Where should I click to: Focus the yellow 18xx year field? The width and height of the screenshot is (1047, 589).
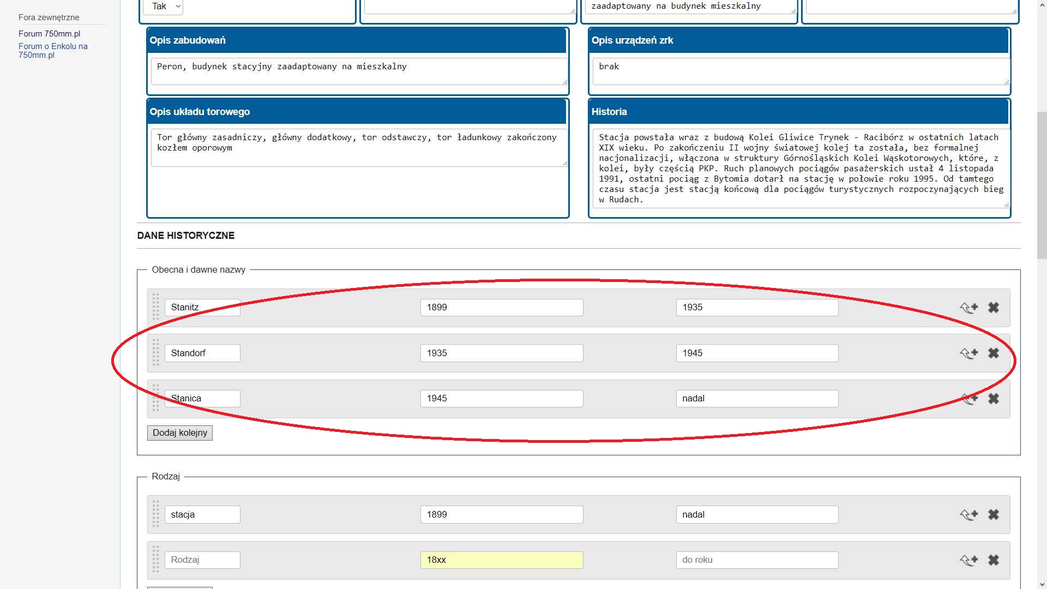pos(501,560)
